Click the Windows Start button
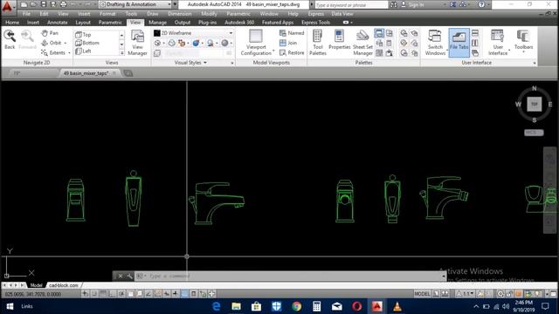This screenshot has width=559, height=314. (10, 306)
